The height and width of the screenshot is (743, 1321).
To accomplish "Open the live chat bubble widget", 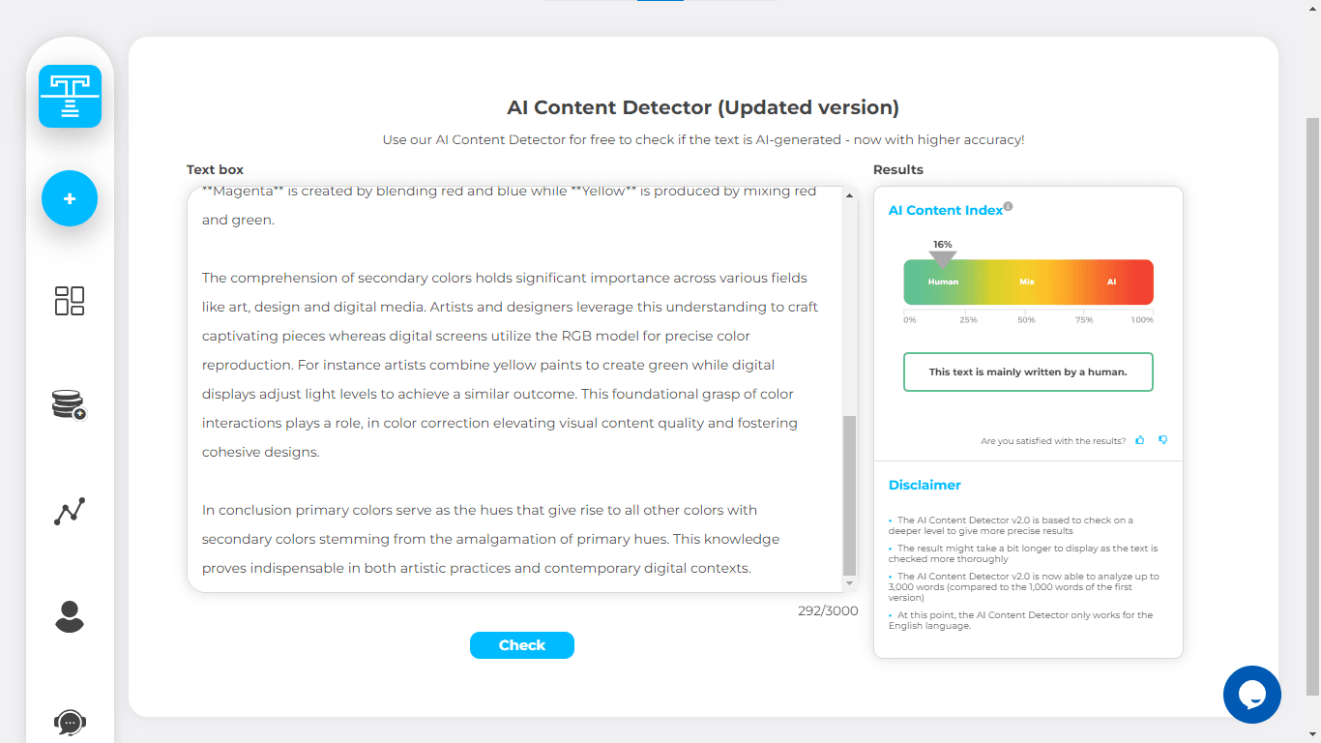I will 1251,694.
